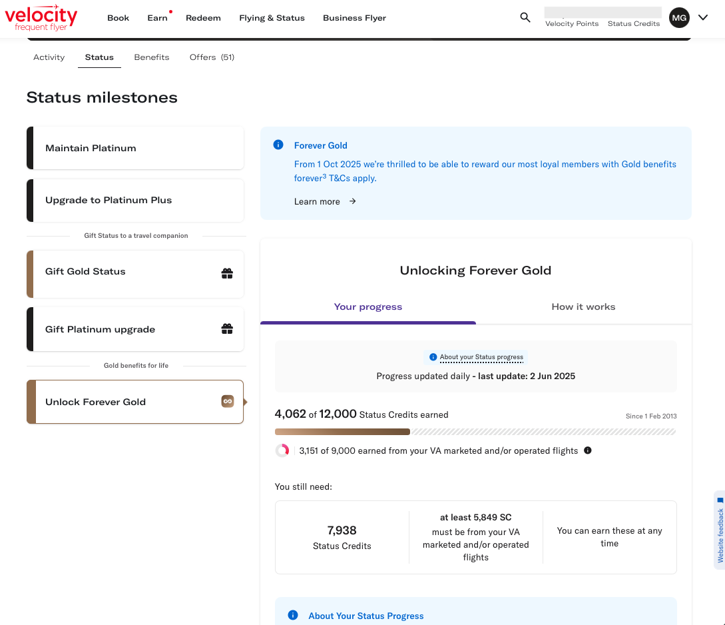Click the Learn more arrow icon
The height and width of the screenshot is (625, 725).
coord(352,201)
